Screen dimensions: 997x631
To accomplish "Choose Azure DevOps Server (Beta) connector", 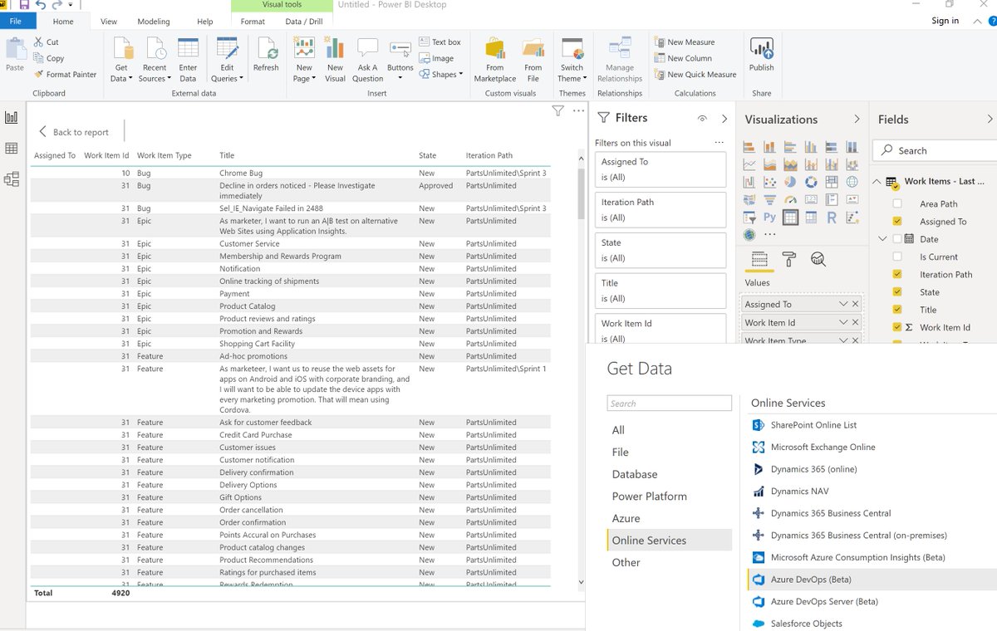I will point(814,601).
